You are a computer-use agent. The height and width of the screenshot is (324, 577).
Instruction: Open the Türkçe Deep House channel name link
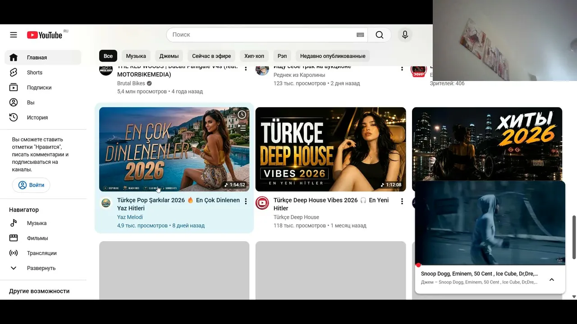(296, 217)
